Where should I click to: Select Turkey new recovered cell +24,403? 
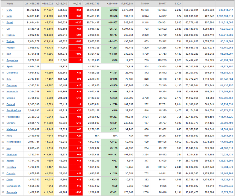tap(110, 41)
